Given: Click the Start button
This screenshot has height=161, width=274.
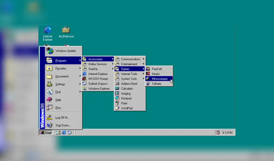Looking at the screenshot, I should pos(45,133).
